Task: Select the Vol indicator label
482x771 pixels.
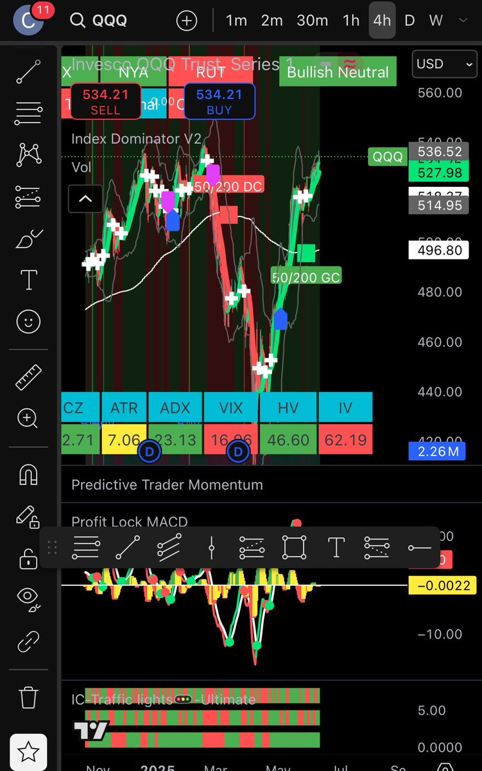Action: click(x=82, y=167)
